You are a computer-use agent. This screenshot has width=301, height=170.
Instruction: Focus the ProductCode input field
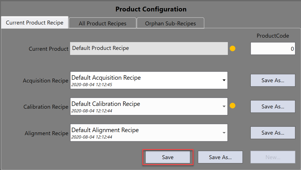[273, 49]
